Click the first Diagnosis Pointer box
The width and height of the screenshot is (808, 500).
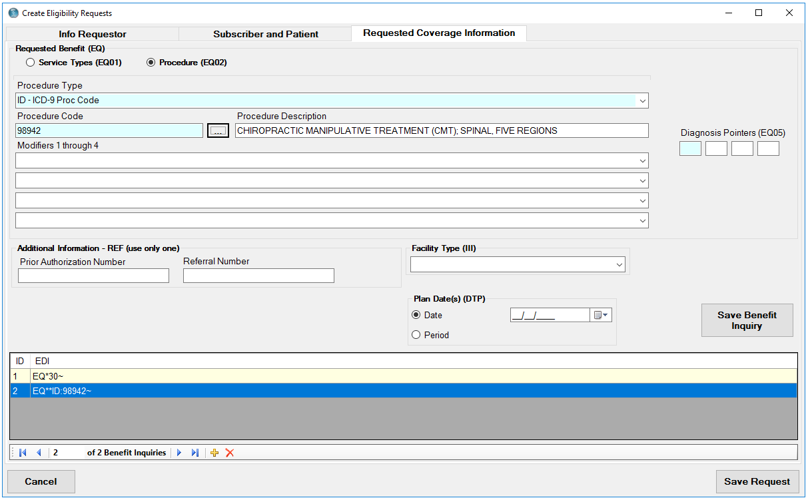coord(690,148)
